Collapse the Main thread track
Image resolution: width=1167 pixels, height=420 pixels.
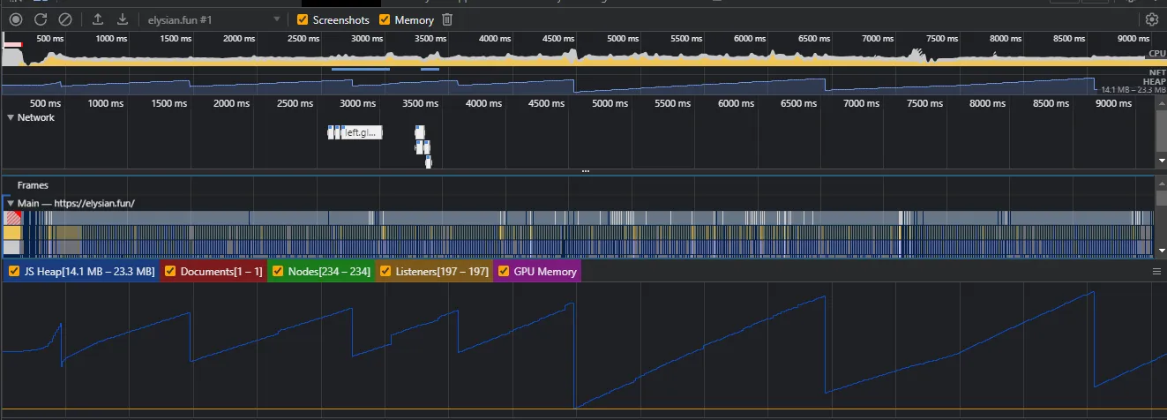point(11,203)
